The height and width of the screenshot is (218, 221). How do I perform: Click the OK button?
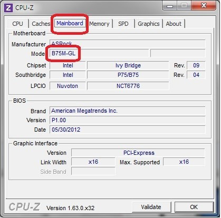pos(194,207)
